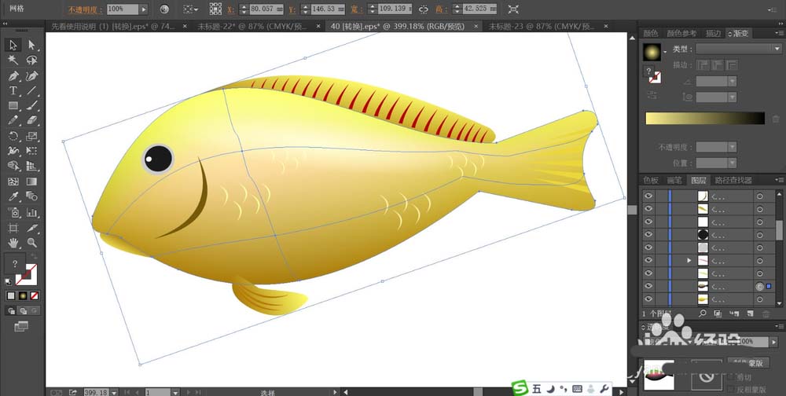786x396 pixels.
Task: Select the Rectangle tool
Action: click(13, 106)
